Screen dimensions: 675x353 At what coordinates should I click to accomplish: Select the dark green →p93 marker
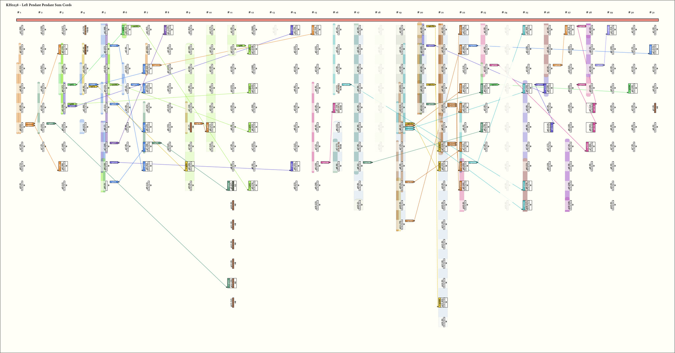pyautogui.click(x=51, y=123)
